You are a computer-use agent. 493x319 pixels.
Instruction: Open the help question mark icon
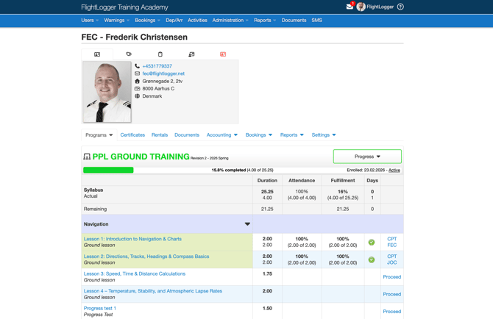point(400,7)
